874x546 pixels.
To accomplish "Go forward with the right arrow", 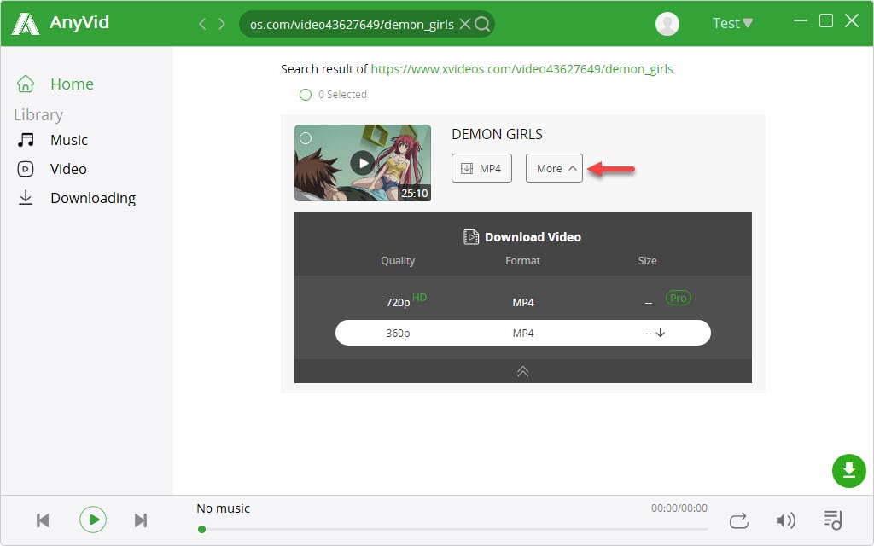I will point(222,23).
